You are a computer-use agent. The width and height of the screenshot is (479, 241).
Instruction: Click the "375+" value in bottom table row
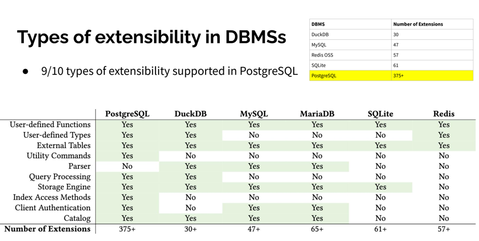coord(127,229)
